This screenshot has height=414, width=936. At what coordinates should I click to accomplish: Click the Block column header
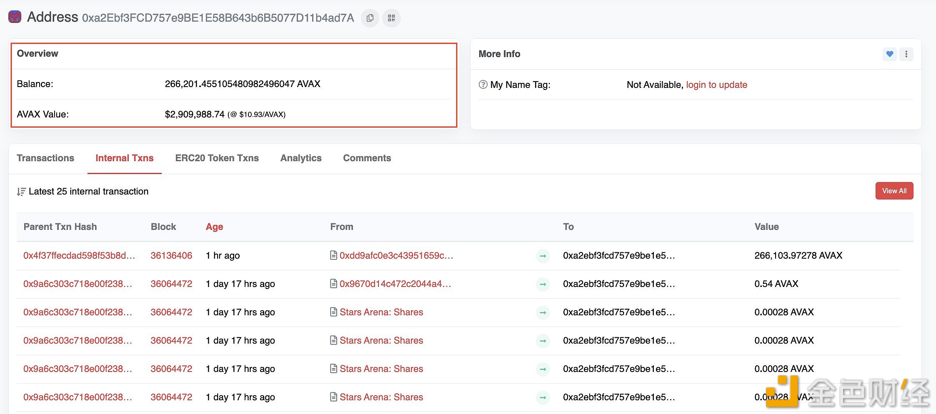point(163,227)
